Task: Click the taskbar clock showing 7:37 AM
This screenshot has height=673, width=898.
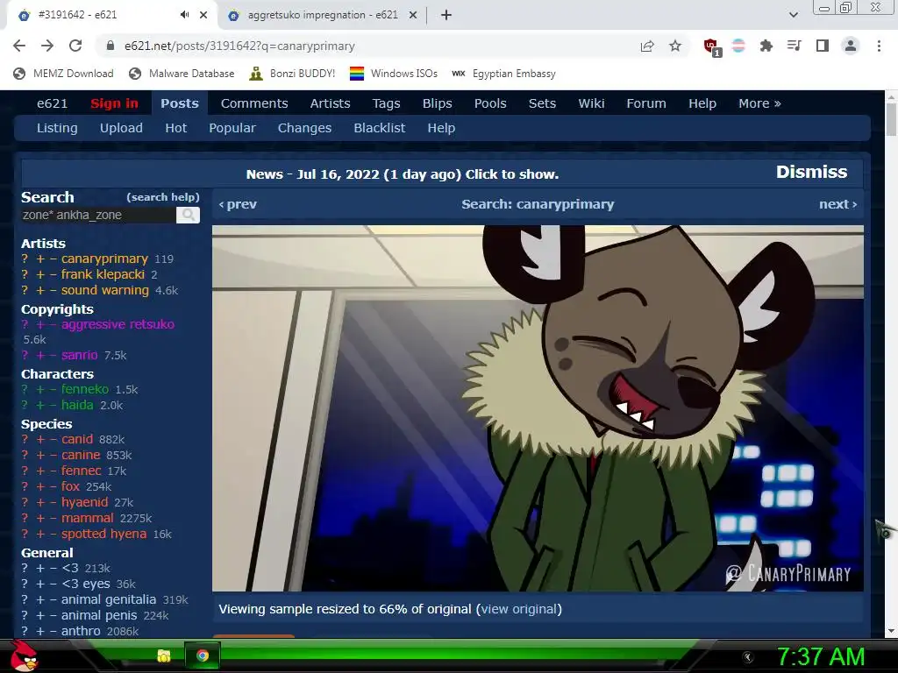Action: [x=820, y=656]
